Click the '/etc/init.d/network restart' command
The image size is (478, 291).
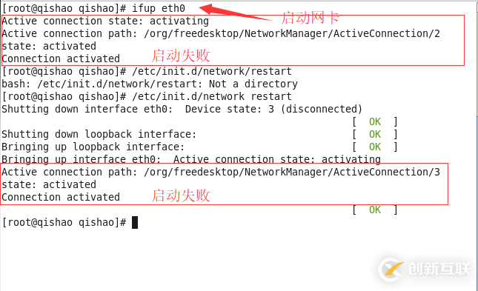pyautogui.click(x=212, y=96)
